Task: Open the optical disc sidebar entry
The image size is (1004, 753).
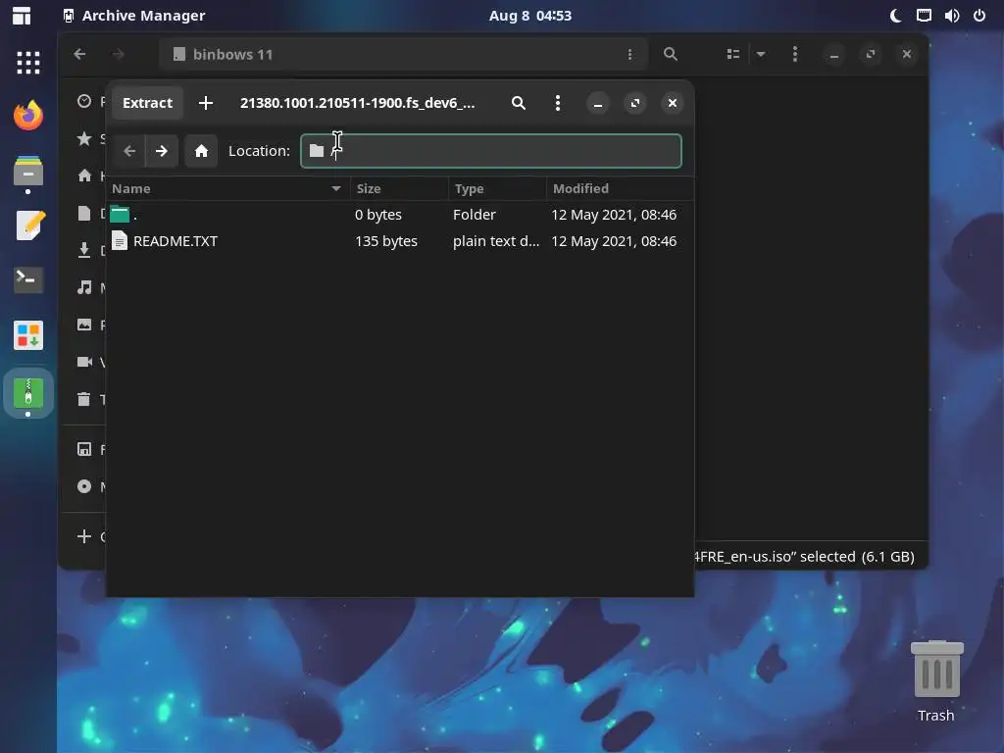Action: (x=84, y=486)
